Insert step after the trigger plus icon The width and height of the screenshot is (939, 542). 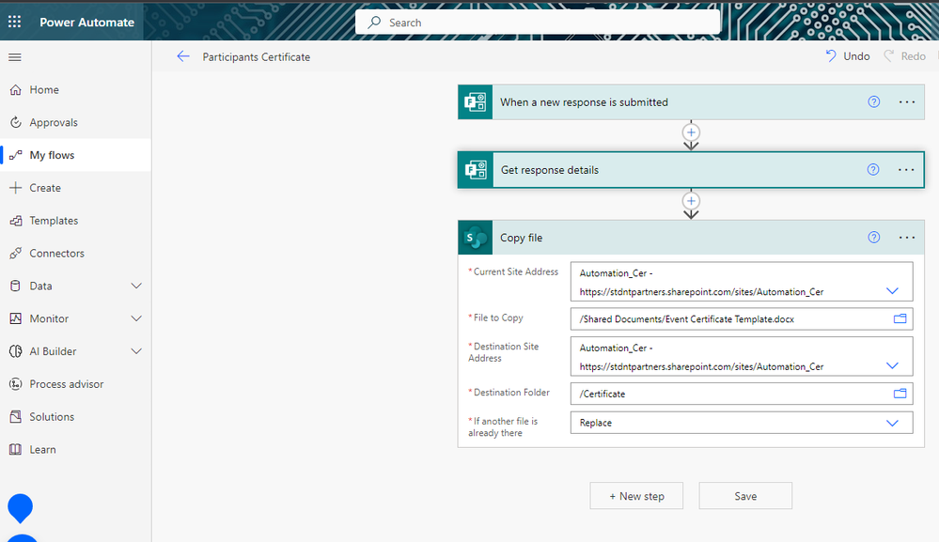[x=691, y=132]
